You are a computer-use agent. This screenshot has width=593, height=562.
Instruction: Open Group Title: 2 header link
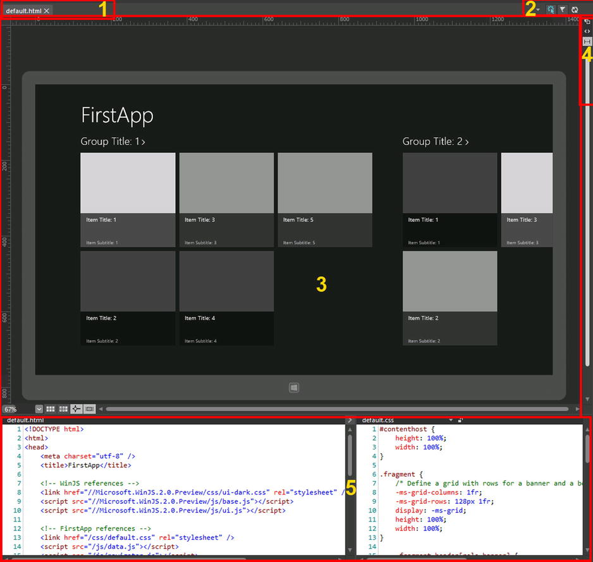point(436,142)
